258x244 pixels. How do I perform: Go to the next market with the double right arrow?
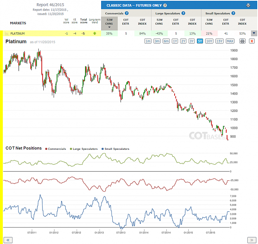252,240
